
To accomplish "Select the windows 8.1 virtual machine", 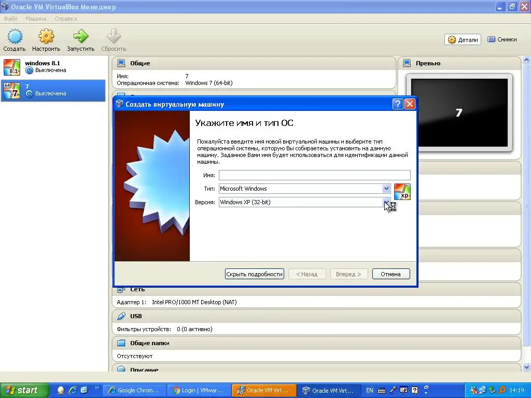I will tap(53, 67).
